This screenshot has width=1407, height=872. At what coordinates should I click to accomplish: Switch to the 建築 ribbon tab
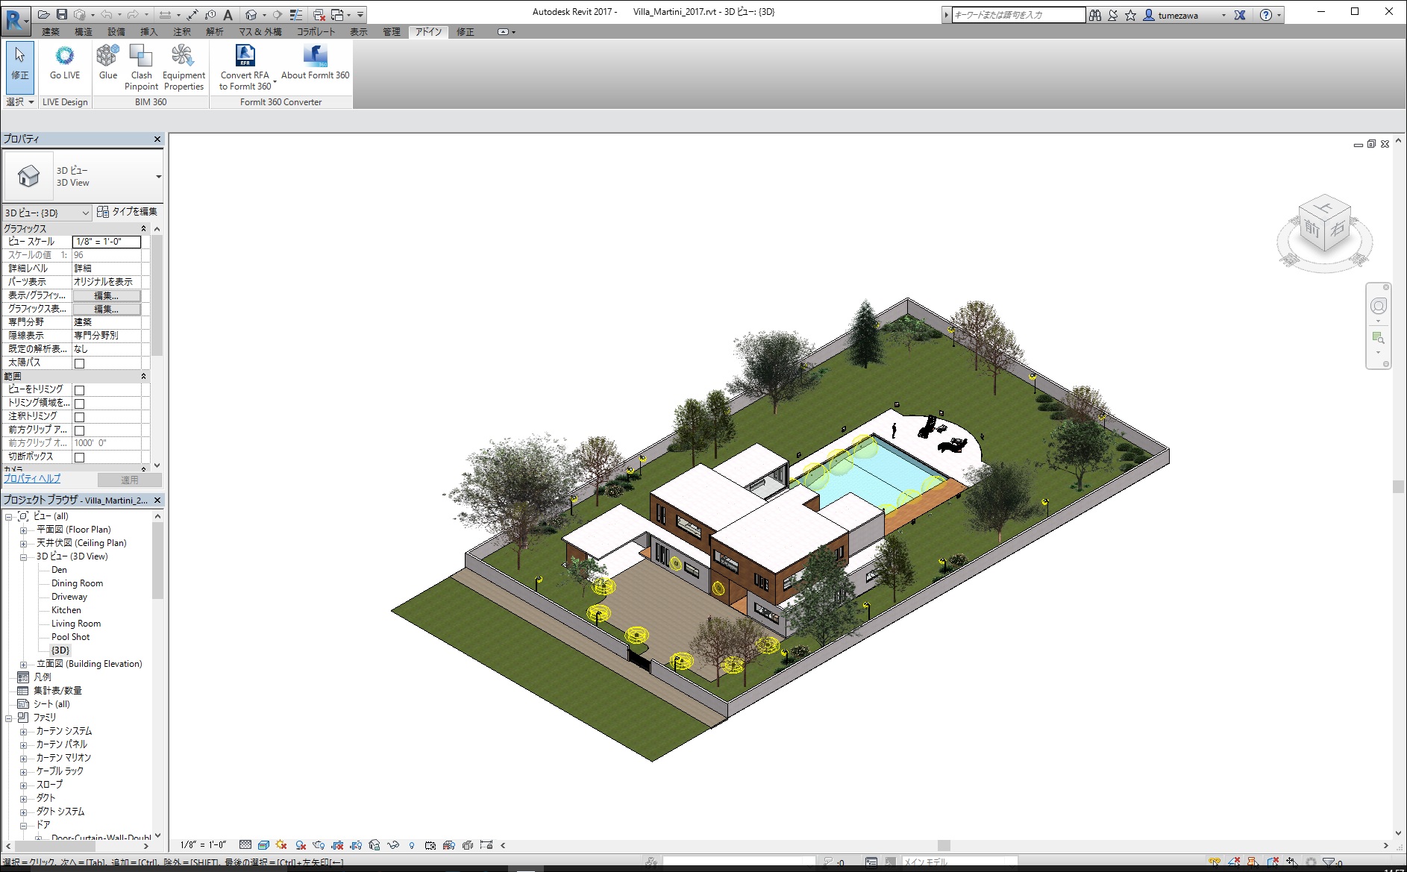pyautogui.click(x=51, y=32)
